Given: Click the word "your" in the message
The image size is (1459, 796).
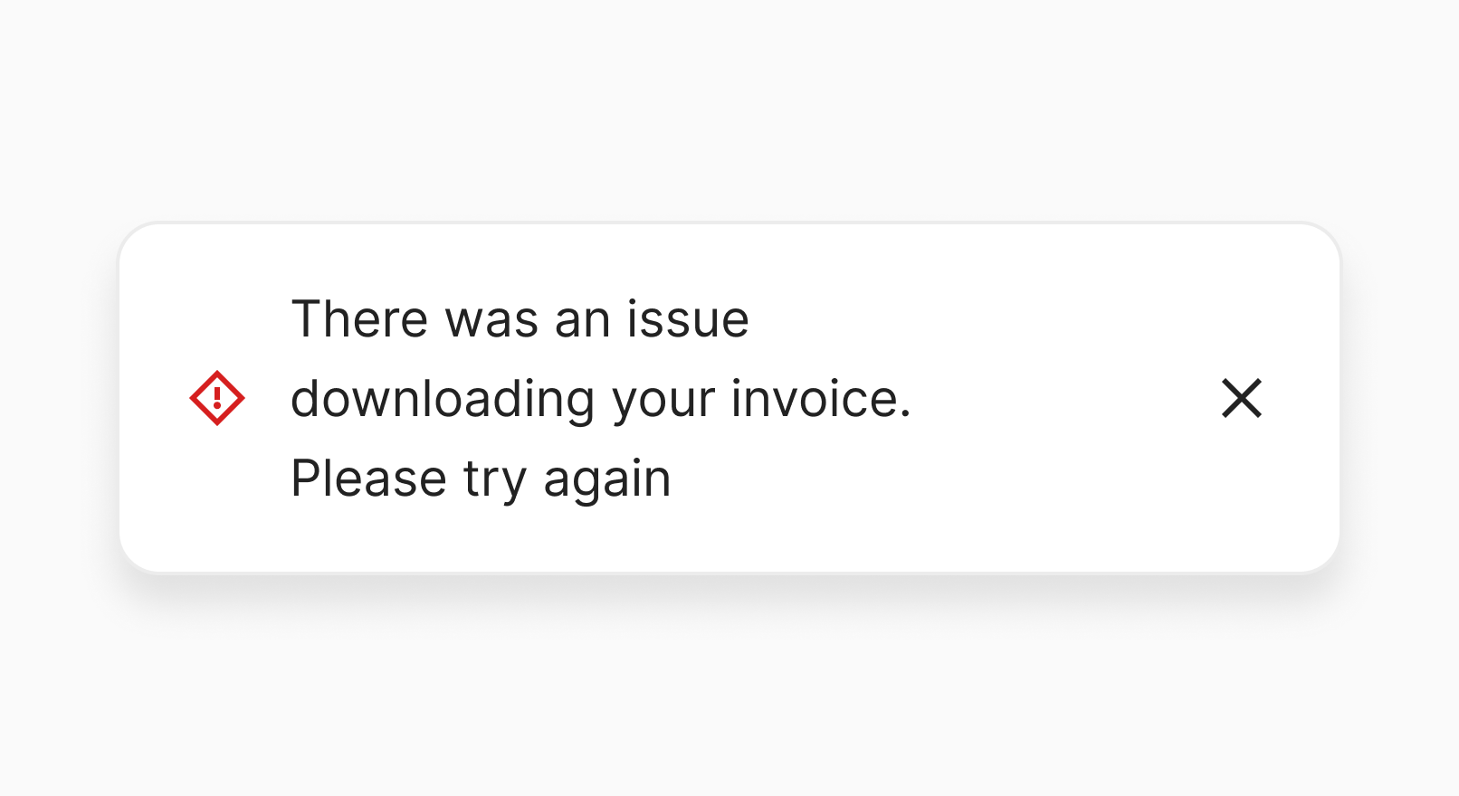Looking at the screenshot, I should point(663,399).
